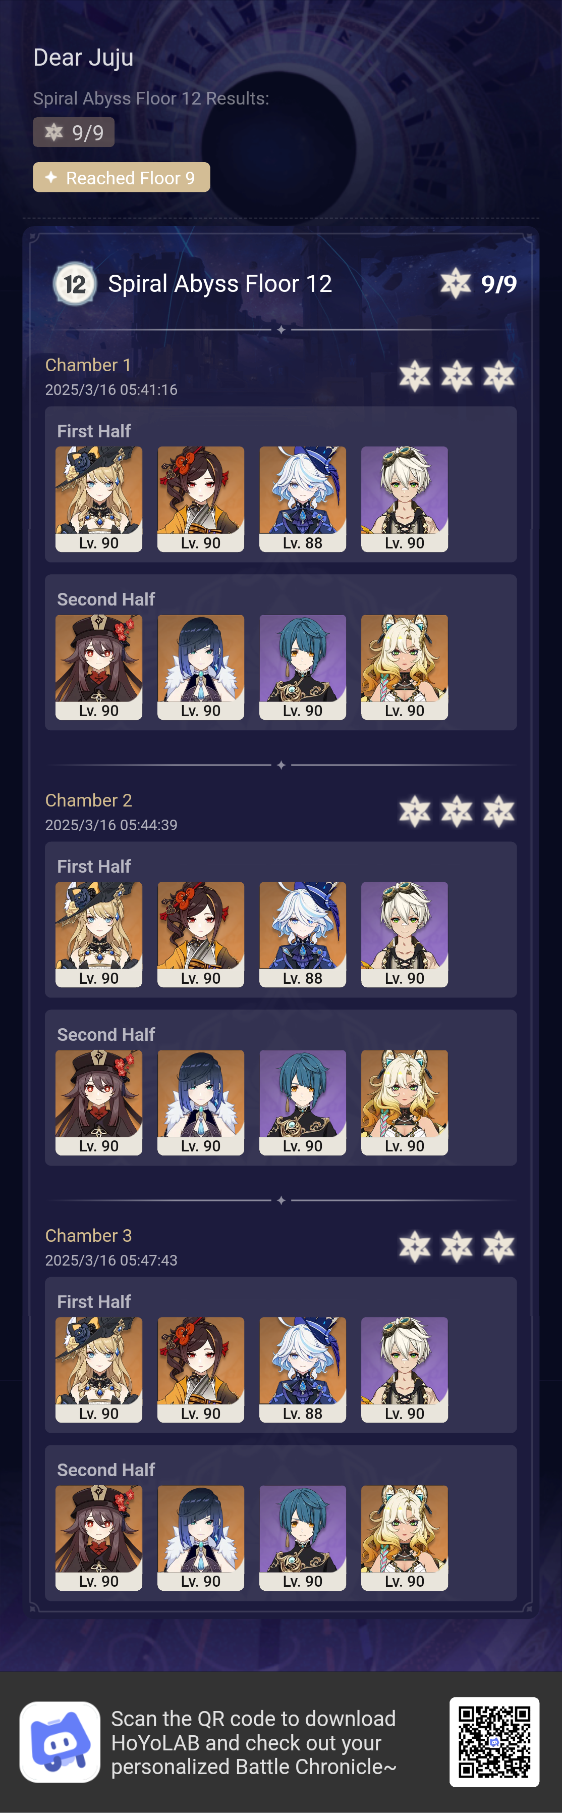The width and height of the screenshot is (562, 1813).
Task: Select the goggles-wearing character in Chamber 1 First Half
Action: [405, 499]
